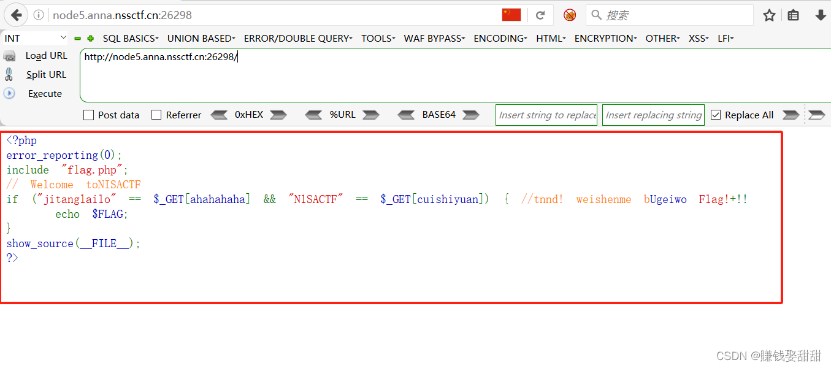Click the left arrow before %URL

point(313,115)
